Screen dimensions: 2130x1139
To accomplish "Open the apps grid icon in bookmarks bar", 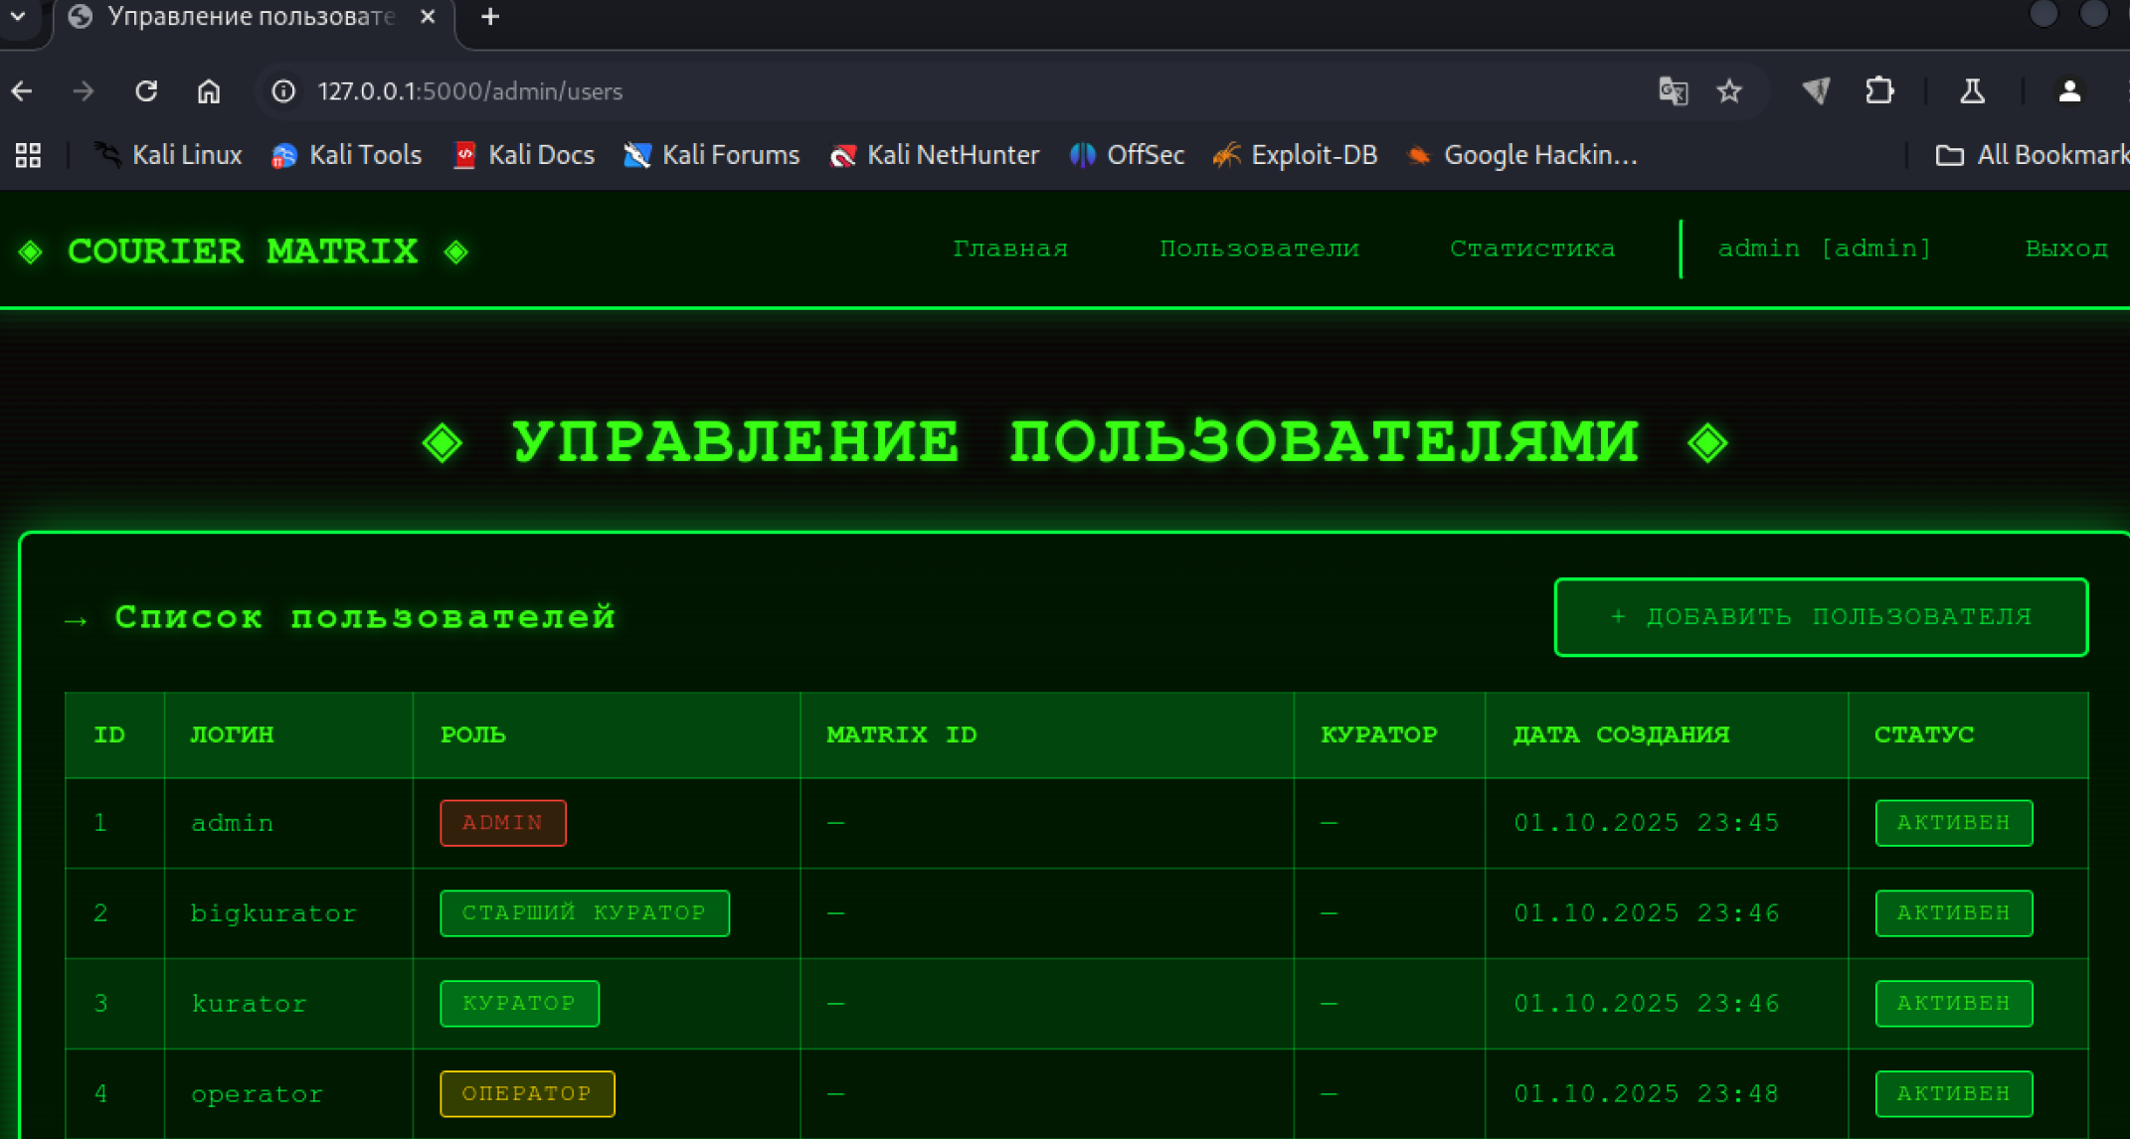I will [28, 155].
